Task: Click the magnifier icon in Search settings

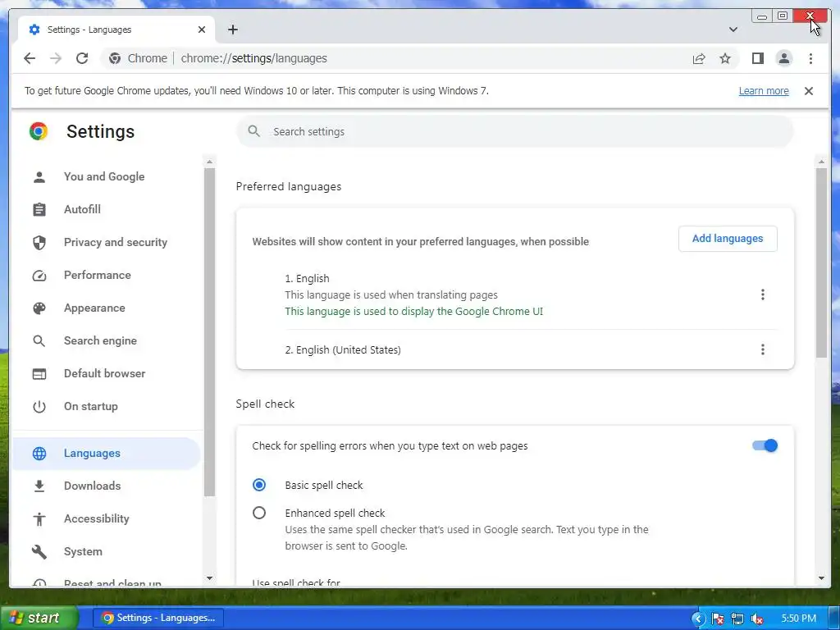Action: pyautogui.click(x=254, y=131)
